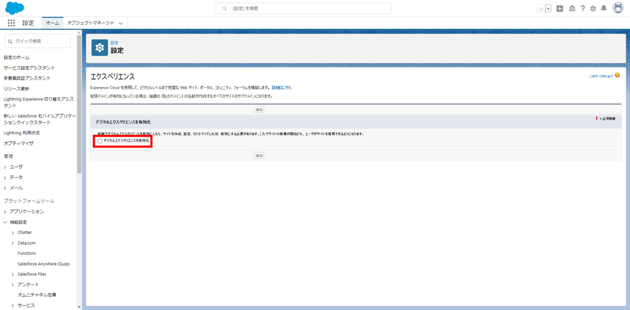Check デジタルエクスペリエンスを有効化 checkbox
Viewport: 630px width, 310px height.
pos(100,141)
